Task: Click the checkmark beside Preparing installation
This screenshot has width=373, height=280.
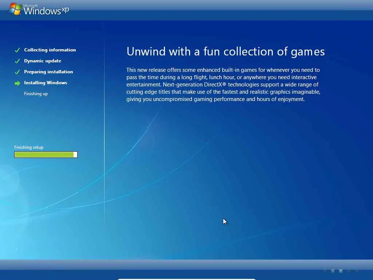Action: click(17, 72)
